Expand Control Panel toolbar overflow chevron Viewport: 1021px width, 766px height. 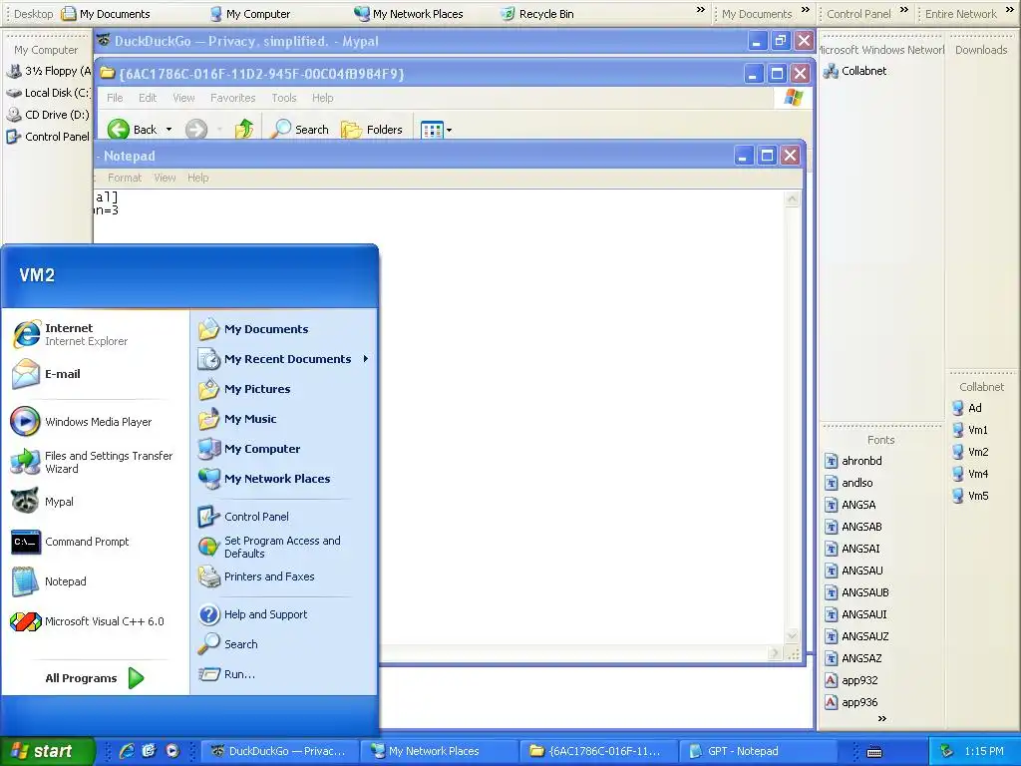coord(903,10)
